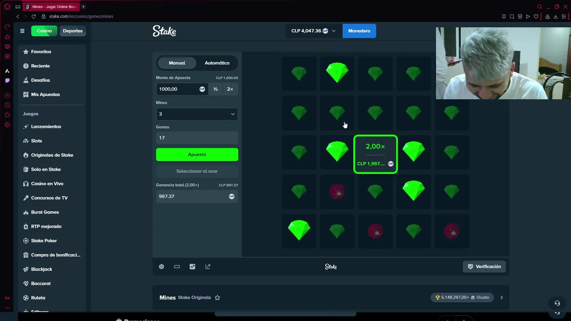Switch to the Manual betting tab
Image resolution: width=571 pixels, height=321 pixels.
coord(177,63)
